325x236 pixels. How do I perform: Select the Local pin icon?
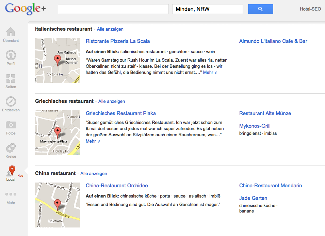pyautogui.click(x=11, y=171)
